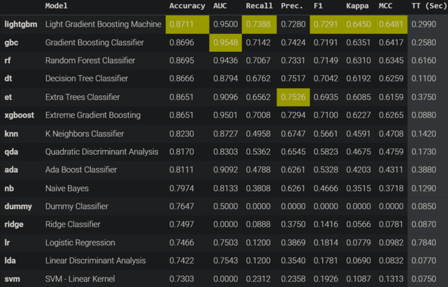Screen dimensions: 448x287
Task: Click the Recall column header
Action: pos(259,6)
